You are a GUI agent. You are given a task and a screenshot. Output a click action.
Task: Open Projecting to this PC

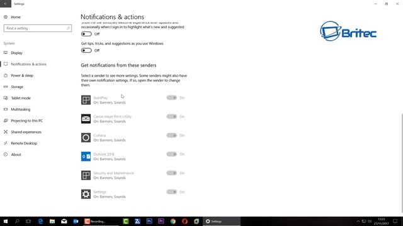click(x=26, y=121)
